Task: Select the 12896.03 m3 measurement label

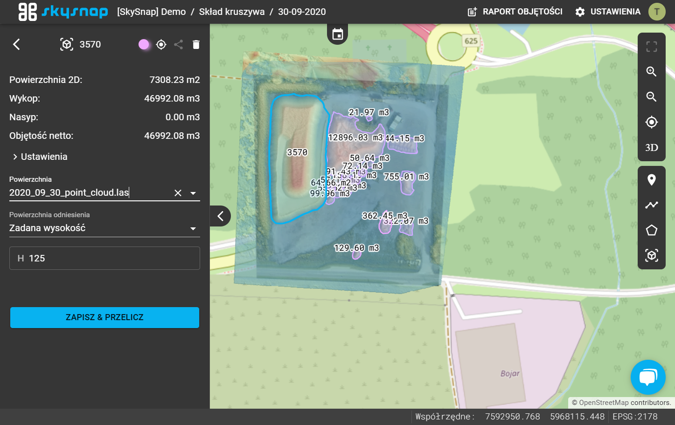Action: (x=355, y=137)
